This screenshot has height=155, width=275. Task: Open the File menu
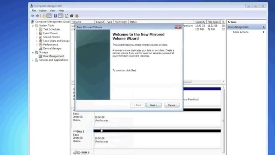point(34,11)
